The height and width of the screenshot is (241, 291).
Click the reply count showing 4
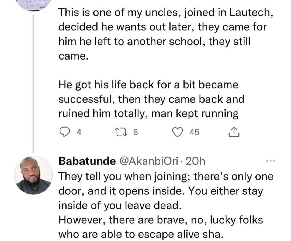pyautogui.click(x=79, y=132)
